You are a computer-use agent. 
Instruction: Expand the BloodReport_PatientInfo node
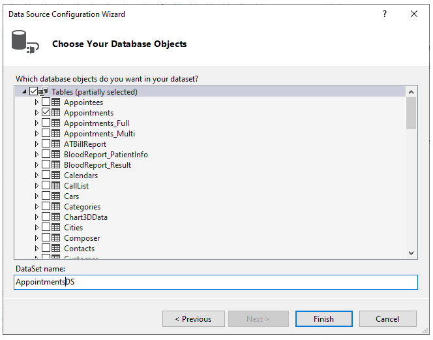(x=37, y=155)
